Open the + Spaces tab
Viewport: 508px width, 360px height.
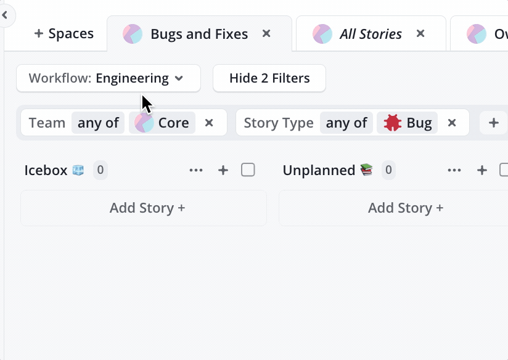pyautogui.click(x=63, y=34)
